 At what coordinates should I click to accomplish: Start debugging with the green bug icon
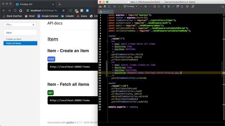146,7
